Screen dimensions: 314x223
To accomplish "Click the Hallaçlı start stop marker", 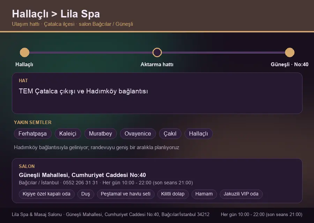I will (x=25, y=52).
